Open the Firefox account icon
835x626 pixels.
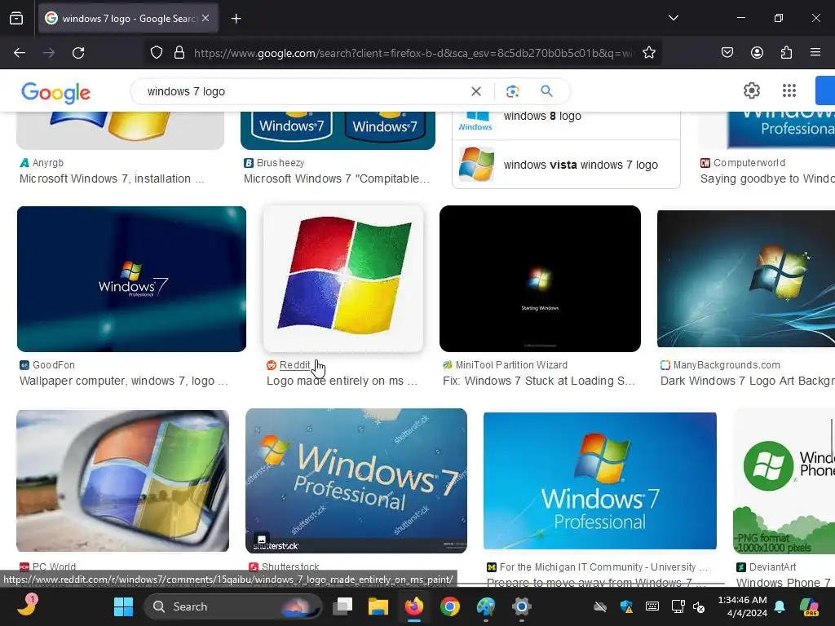click(757, 53)
